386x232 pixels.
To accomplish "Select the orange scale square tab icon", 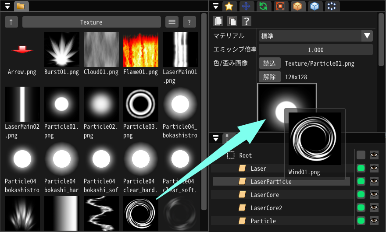I will click(x=279, y=6).
